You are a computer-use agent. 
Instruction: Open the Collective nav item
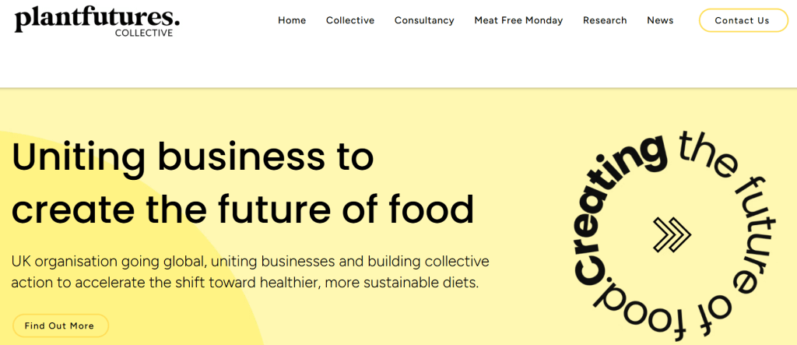(350, 20)
